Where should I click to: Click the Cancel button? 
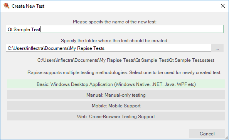207,133
